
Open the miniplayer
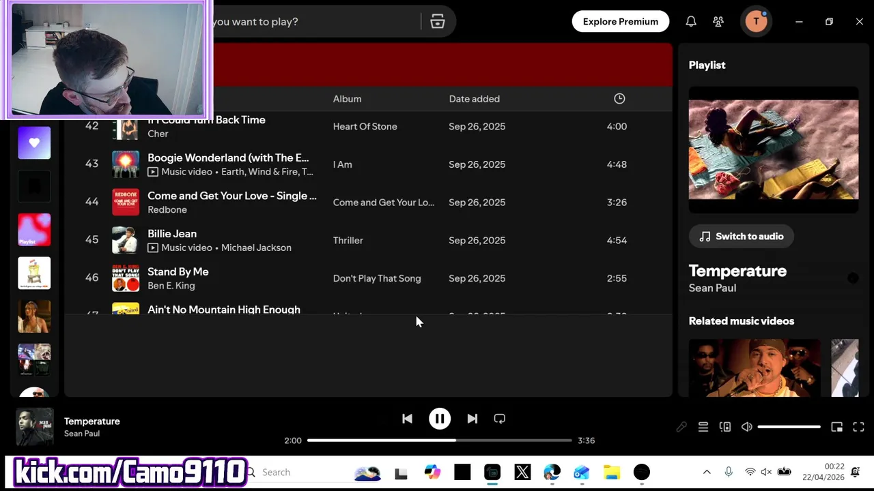point(837,427)
